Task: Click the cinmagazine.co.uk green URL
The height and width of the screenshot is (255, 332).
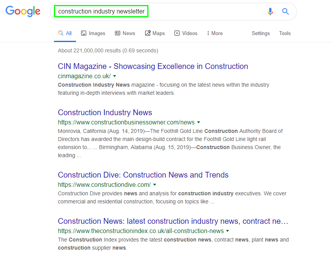Action: (x=84, y=76)
